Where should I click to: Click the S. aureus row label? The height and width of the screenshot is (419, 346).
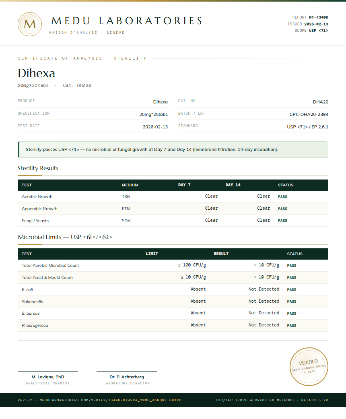31,313
